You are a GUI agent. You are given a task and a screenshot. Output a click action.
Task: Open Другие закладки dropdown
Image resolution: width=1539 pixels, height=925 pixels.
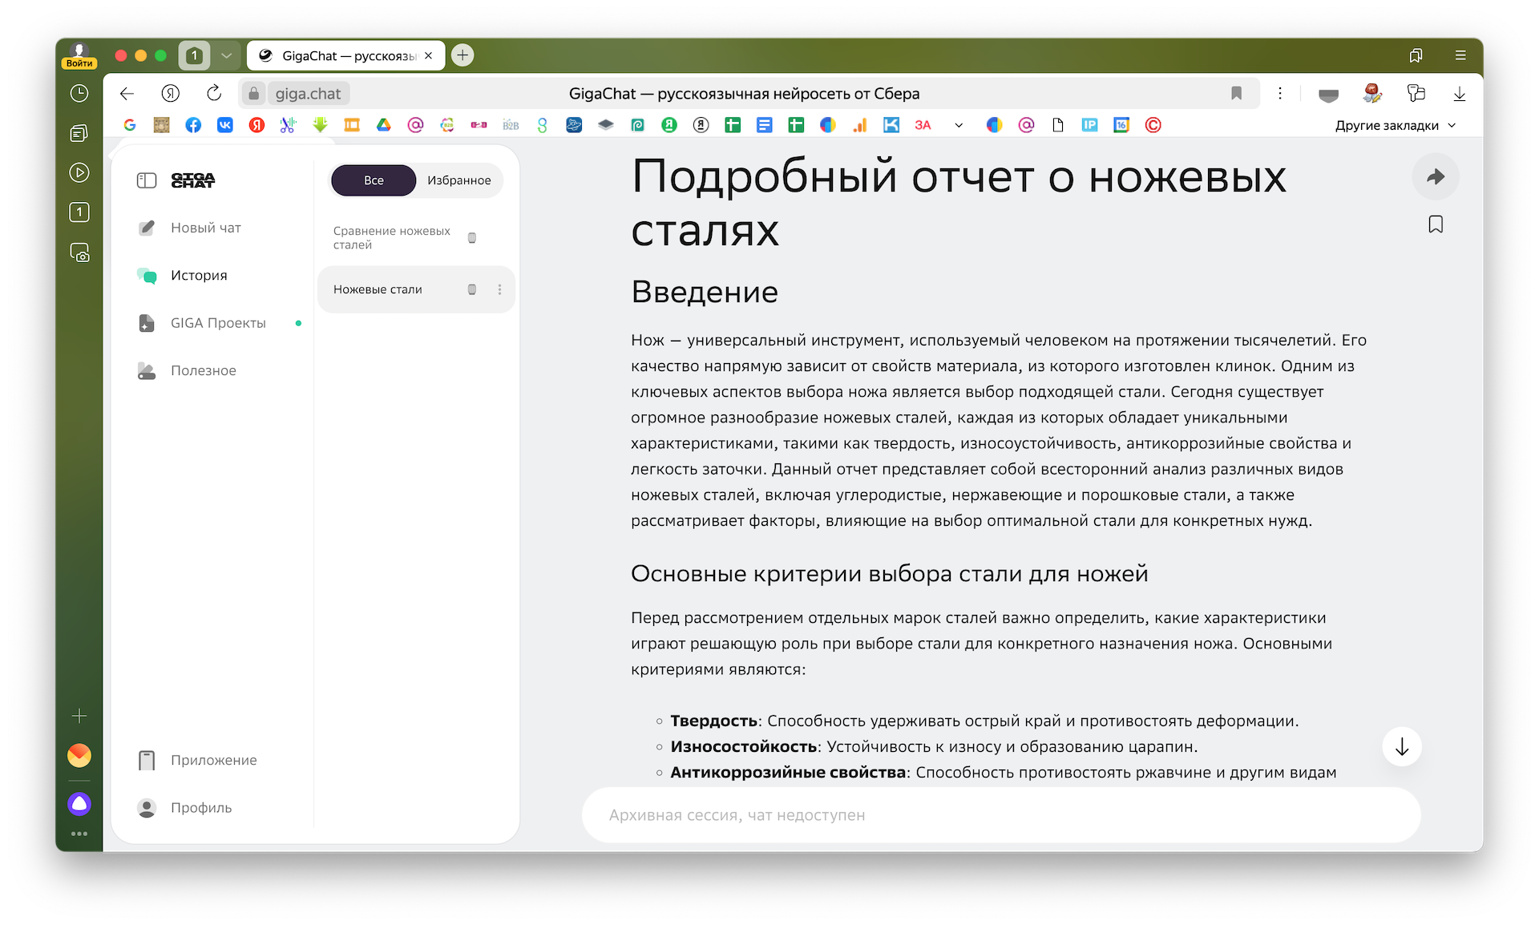point(1395,125)
